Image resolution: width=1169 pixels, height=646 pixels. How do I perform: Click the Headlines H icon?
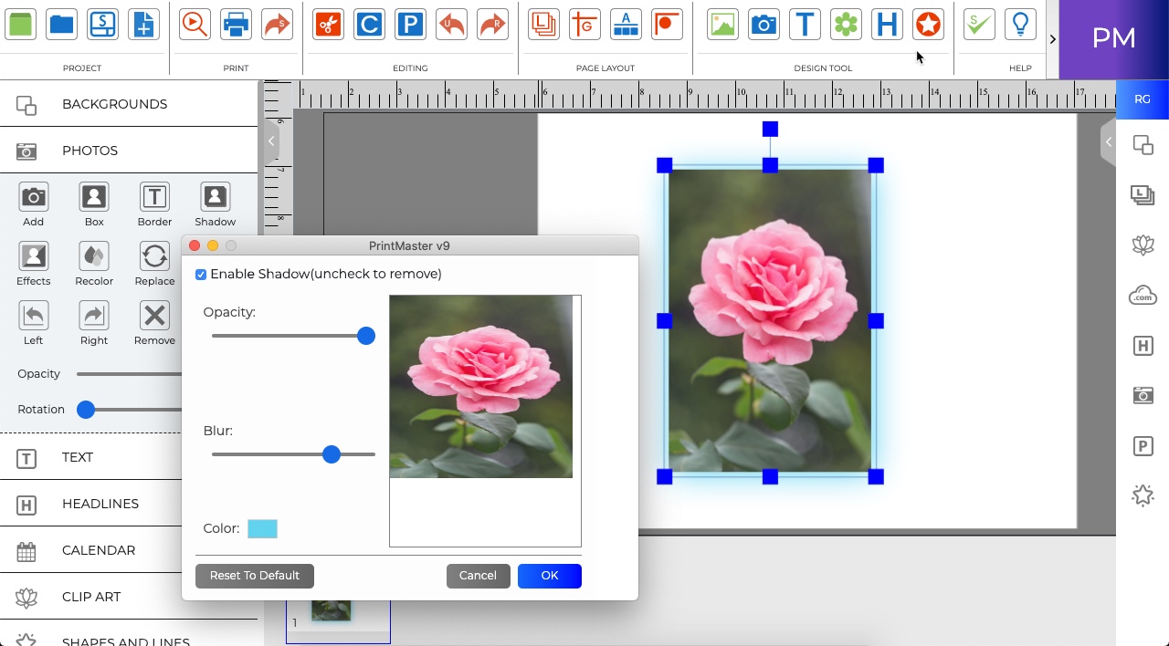(887, 25)
